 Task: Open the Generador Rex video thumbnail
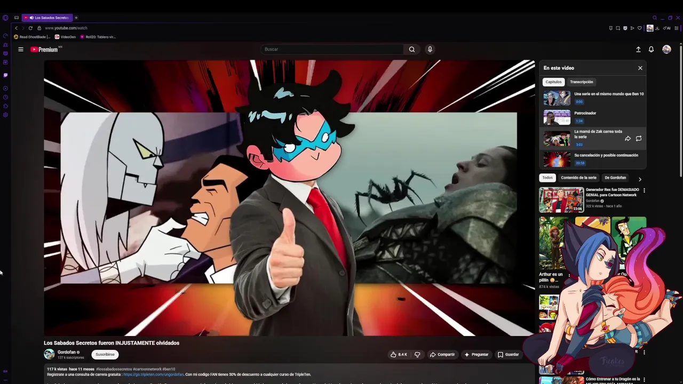coord(561,199)
